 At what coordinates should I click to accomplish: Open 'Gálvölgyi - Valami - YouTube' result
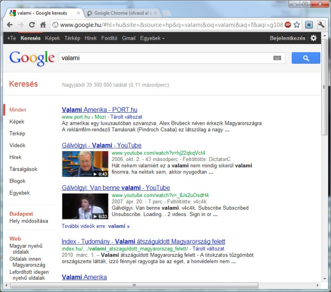[101, 145]
